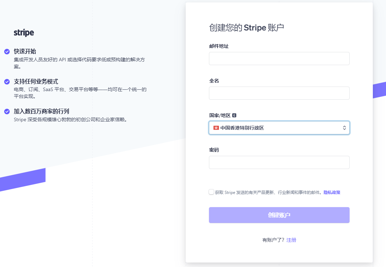
Task: Focus the 邮件地址 email input field
Action: tap(279, 59)
